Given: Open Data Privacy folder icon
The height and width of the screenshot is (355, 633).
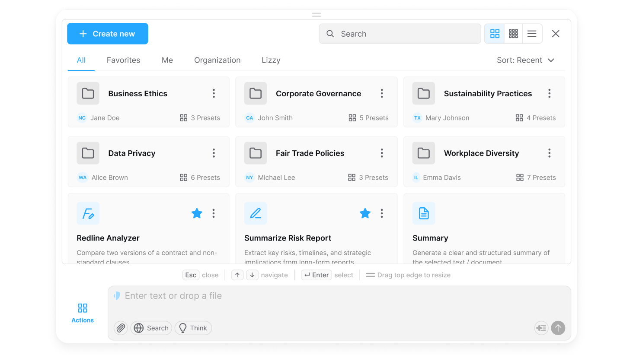Looking at the screenshot, I should (88, 153).
